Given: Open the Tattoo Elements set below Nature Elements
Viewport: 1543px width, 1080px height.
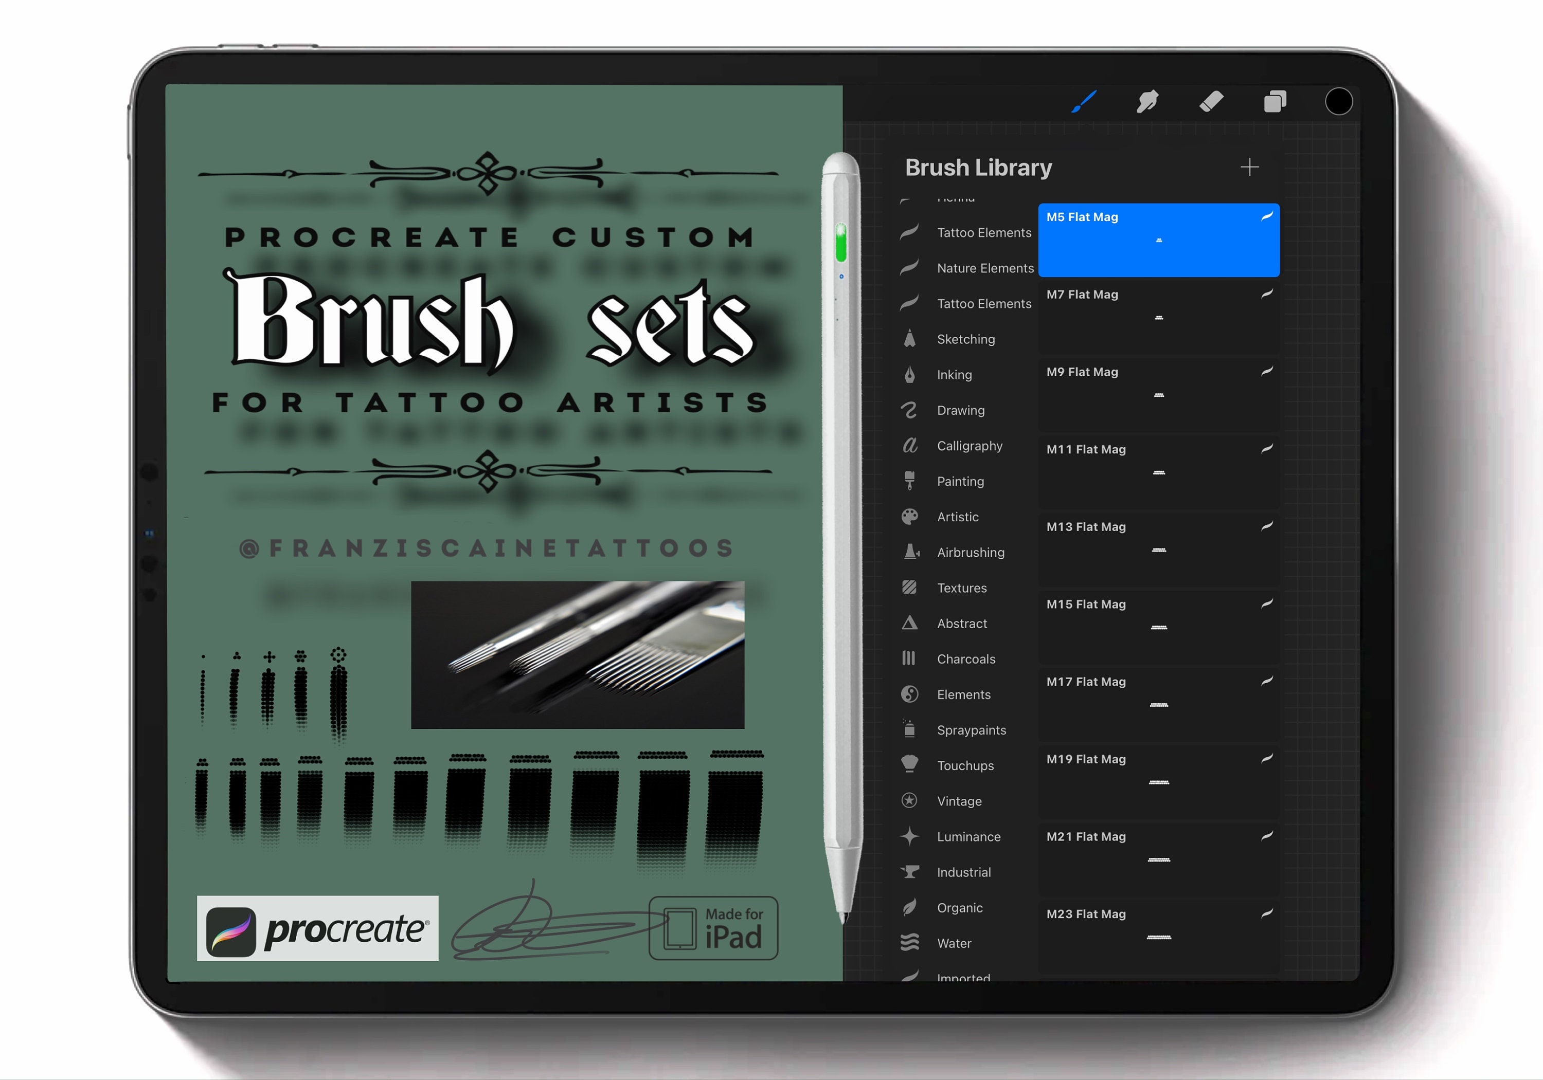Looking at the screenshot, I should tap(965, 304).
